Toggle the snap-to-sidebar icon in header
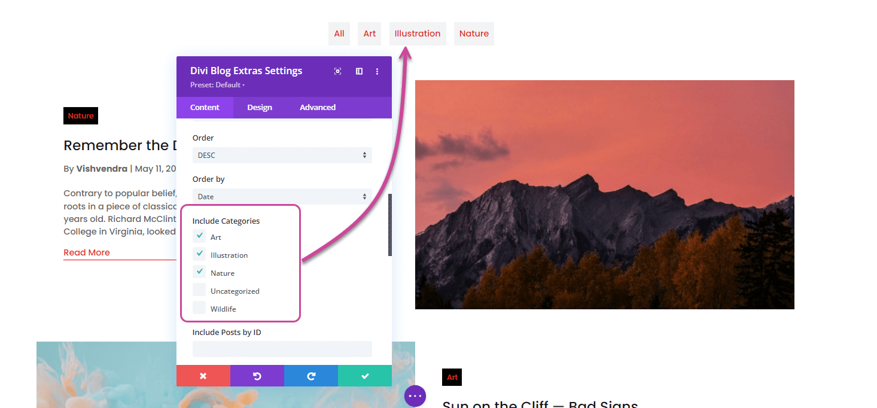The width and height of the screenshot is (877, 408). (359, 71)
